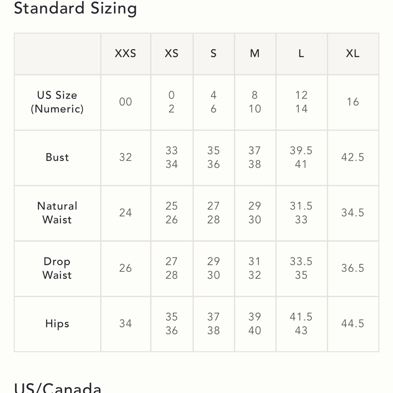Select the Bust row label
The width and height of the screenshot is (393, 393).
[57, 158]
